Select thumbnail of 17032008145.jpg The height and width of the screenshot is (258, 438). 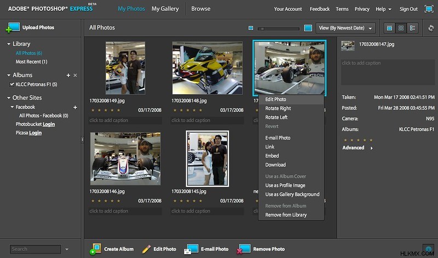click(x=208, y=158)
